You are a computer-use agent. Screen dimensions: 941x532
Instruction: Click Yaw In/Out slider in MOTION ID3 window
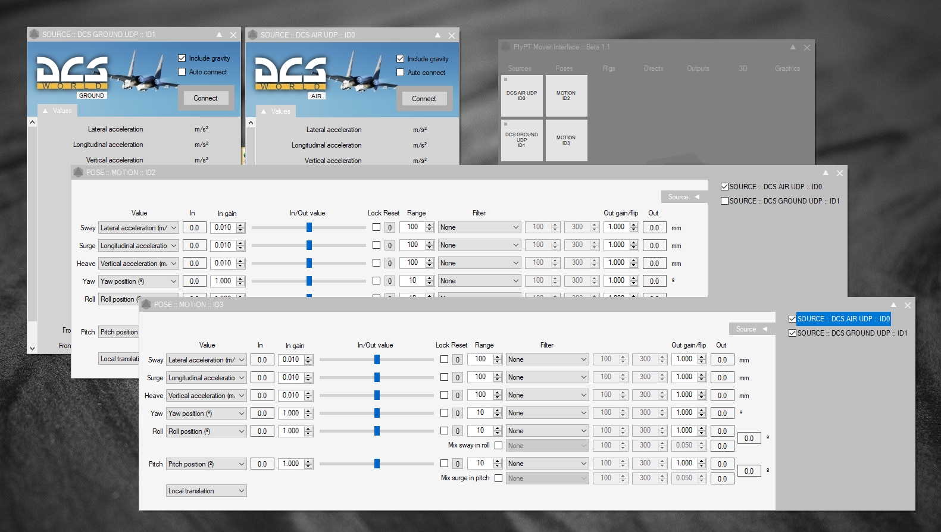point(377,413)
